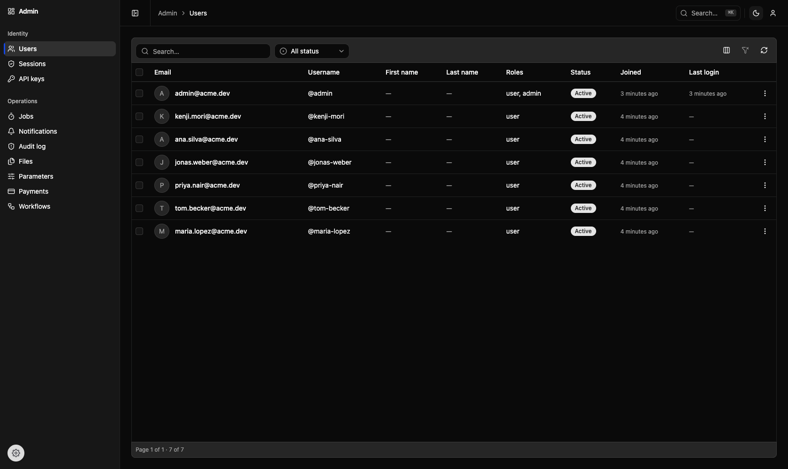This screenshot has height=469, width=788.
Task: Open row actions for jonas.weber@acme.dev
Action: [x=765, y=162]
